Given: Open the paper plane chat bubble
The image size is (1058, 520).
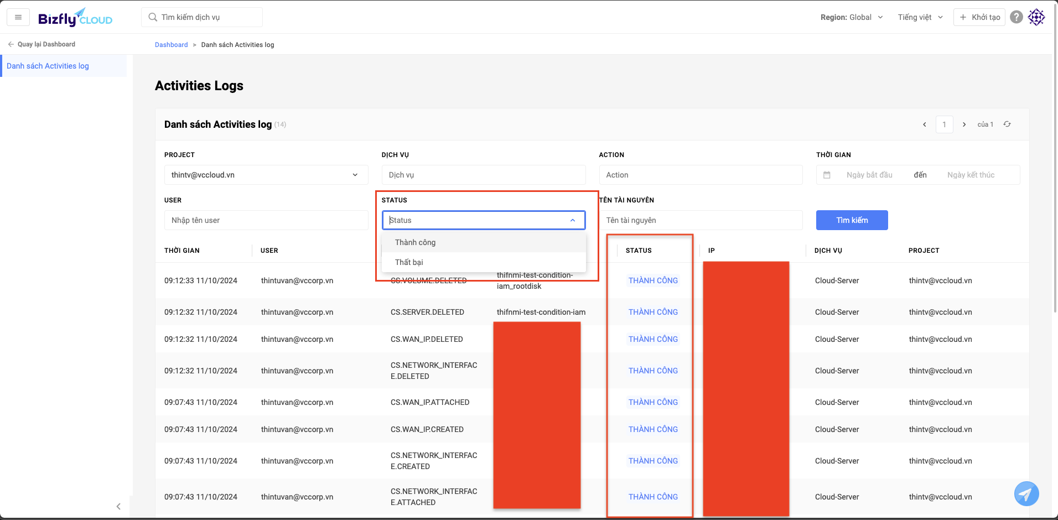Looking at the screenshot, I should tap(1026, 493).
